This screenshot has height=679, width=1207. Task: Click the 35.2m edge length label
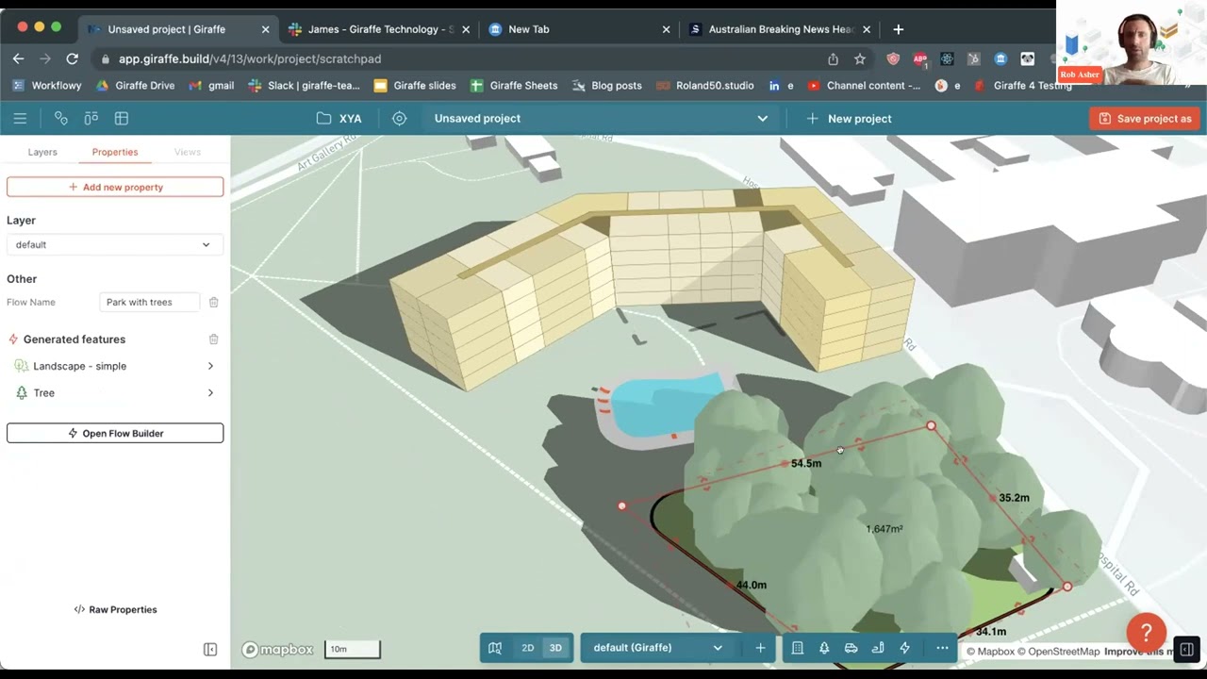tap(1014, 498)
